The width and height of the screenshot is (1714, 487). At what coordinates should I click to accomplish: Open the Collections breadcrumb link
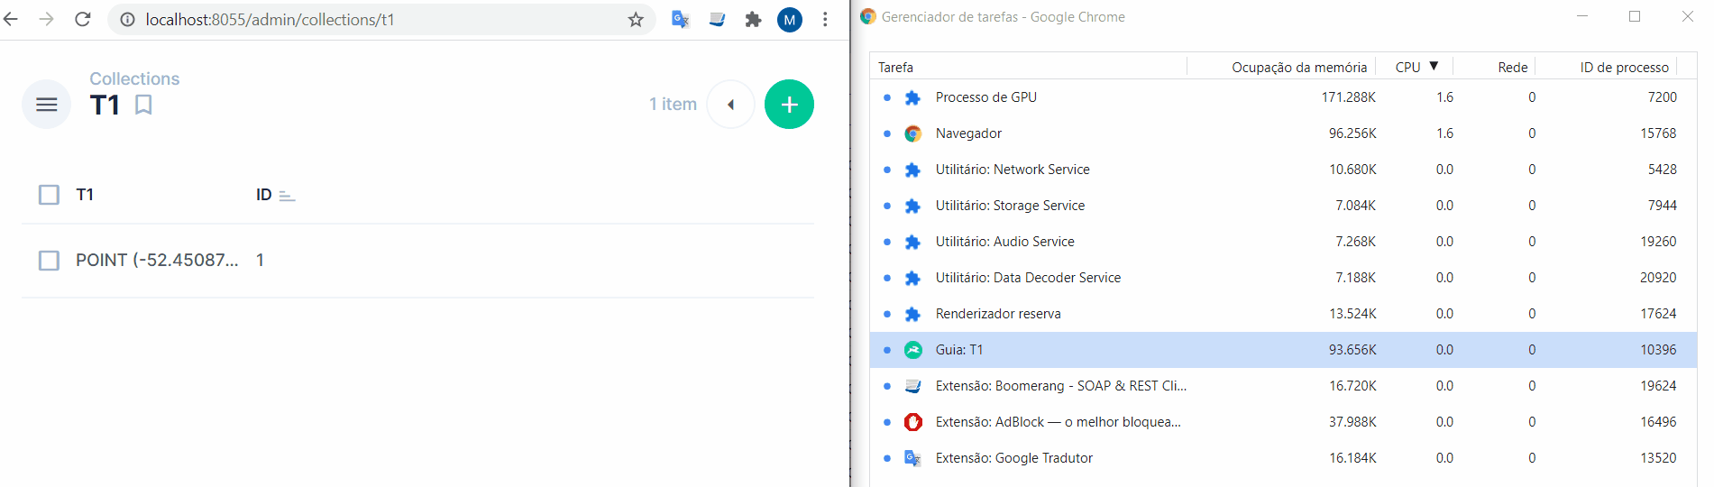click(134, 78)
